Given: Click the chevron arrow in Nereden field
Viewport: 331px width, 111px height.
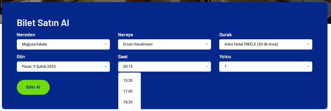Looking at the screenshot, I should (x=106, y=44).
